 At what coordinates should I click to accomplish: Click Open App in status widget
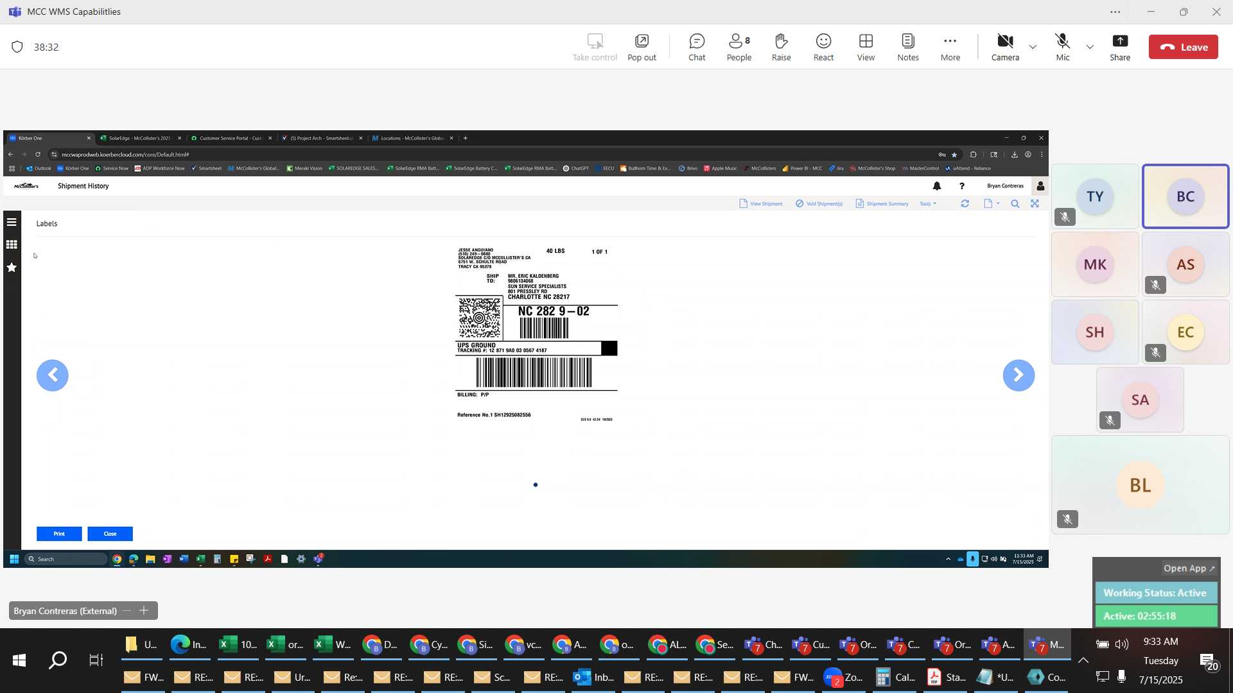tap(1189, 569)
